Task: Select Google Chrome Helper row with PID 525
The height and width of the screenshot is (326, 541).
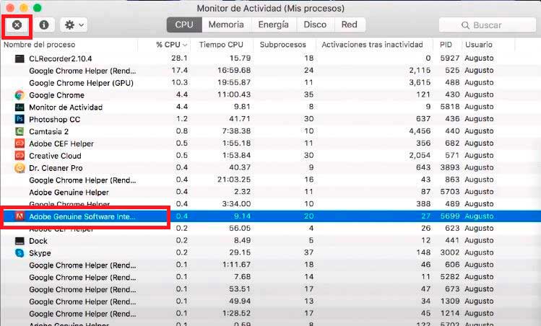Action: point(270,71)
